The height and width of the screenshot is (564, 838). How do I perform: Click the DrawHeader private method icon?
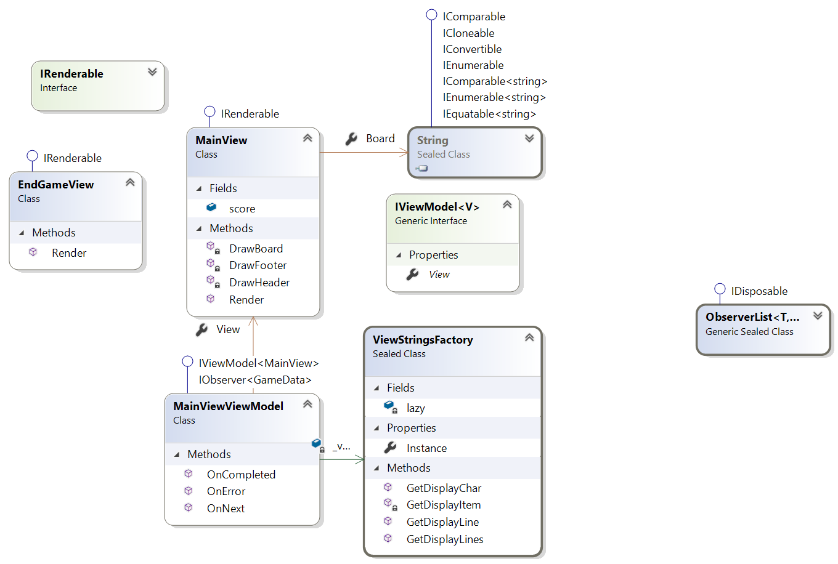pos(213,281)
